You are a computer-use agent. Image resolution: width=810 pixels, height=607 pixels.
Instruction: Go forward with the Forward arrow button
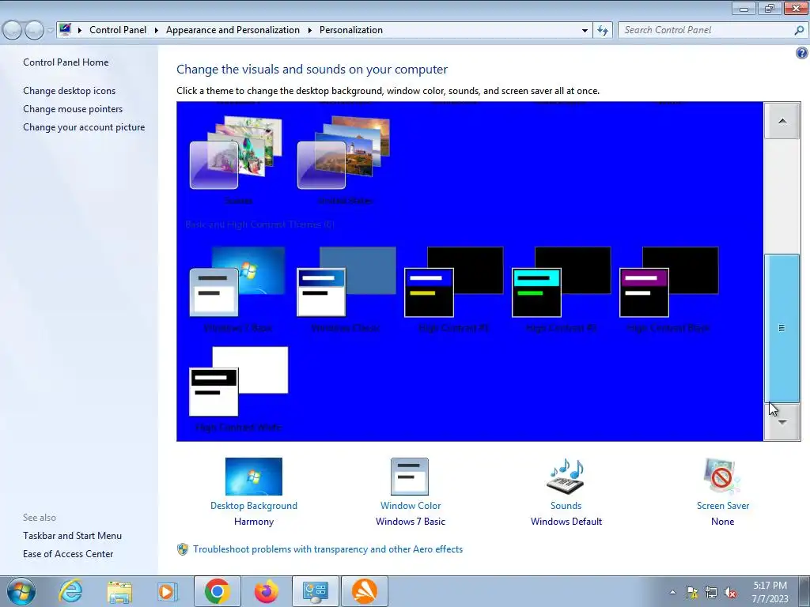pyautogui.click(x=34, y=30)
